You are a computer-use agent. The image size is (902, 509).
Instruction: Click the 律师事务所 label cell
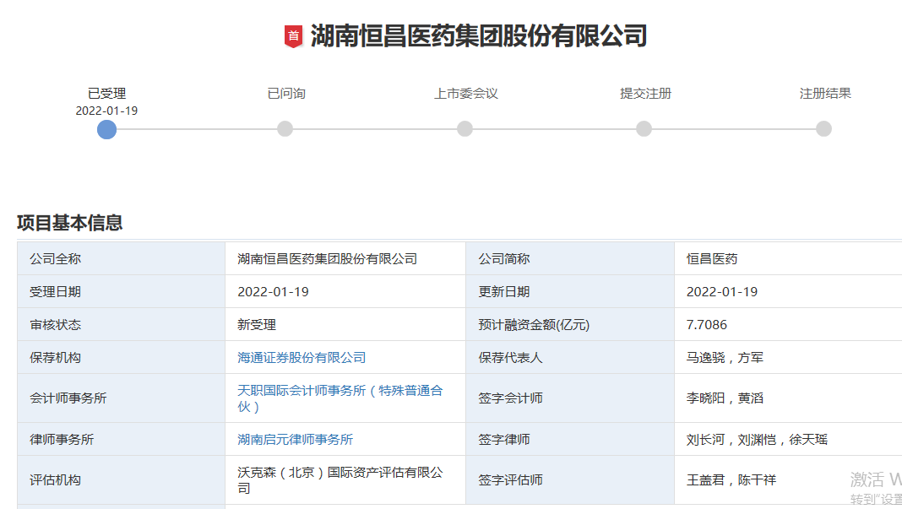click(122, 440)
